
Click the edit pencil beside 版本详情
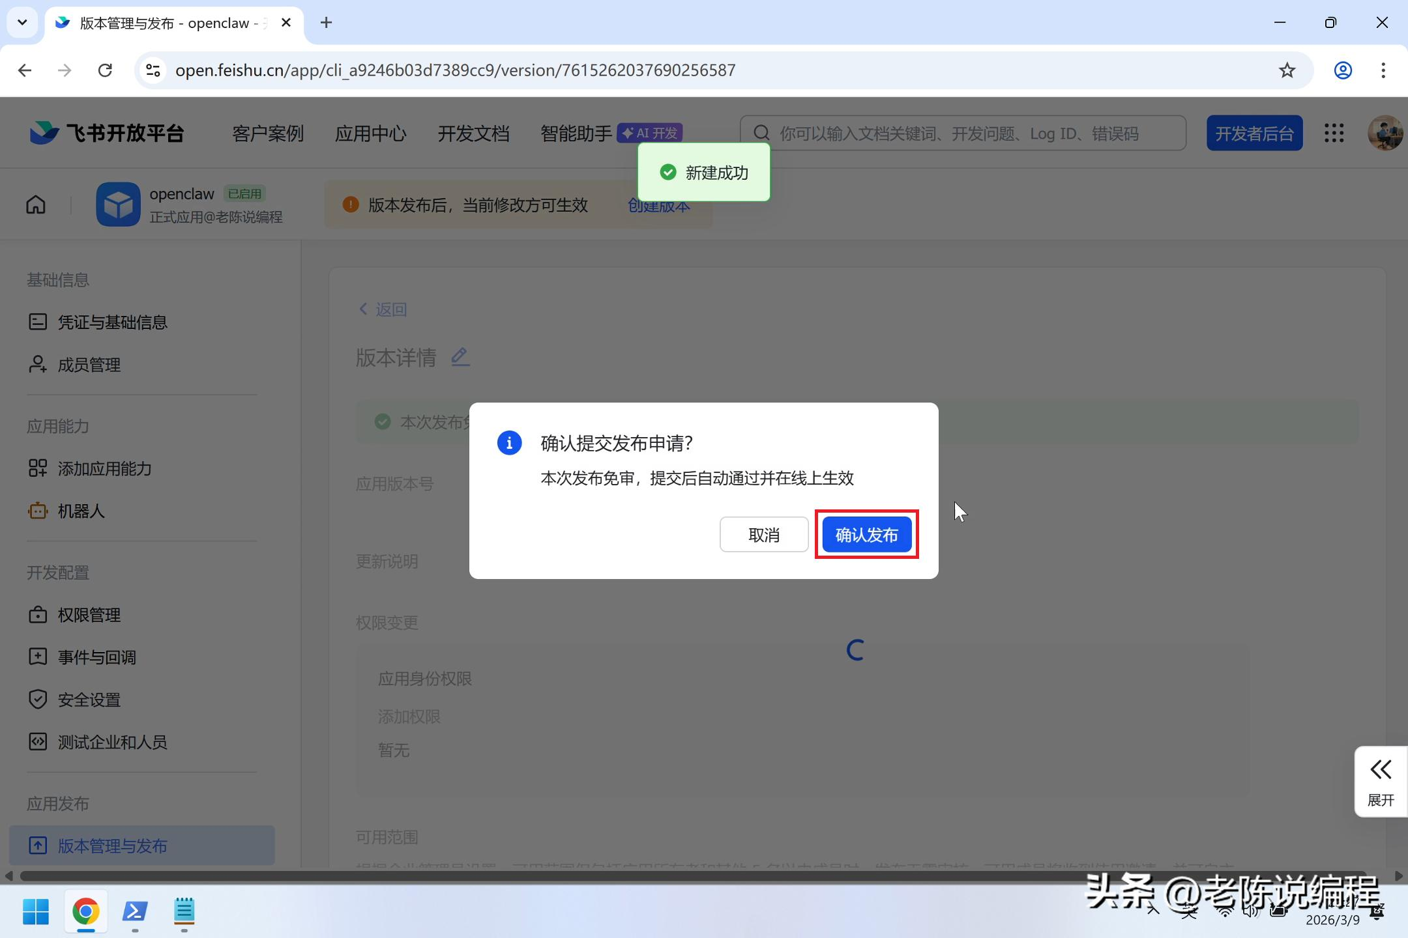click(x=460, y=356)
